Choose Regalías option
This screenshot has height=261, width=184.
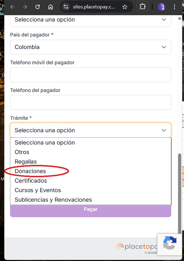[x=26, y=162]
